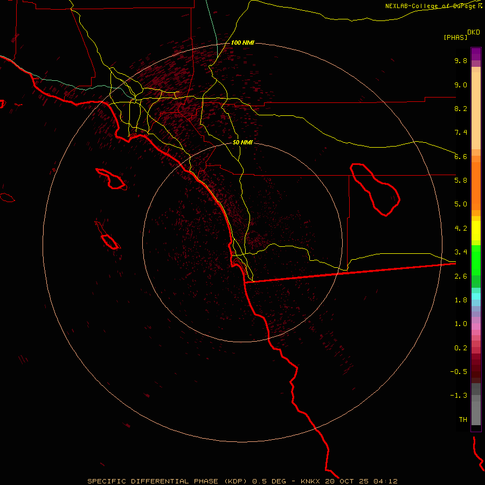The height and width of the screenshot is (485, 485).
Task: Click the 6.6 scale value
Action: [461, 156]
